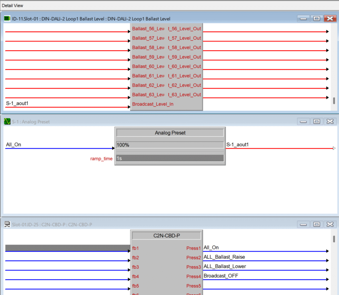Select the All_On signal on Press1 output
The image size is (339, 295).
click(x=211, y=248)
